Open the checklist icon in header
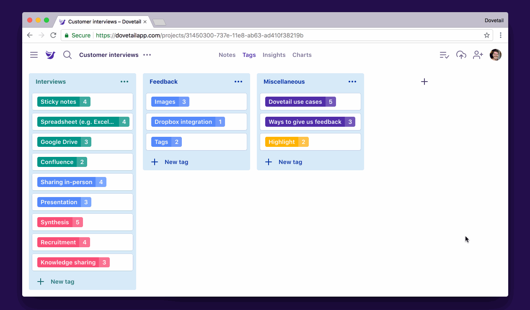The height and width of the screenshot is (310, 530). click(445, 55)
